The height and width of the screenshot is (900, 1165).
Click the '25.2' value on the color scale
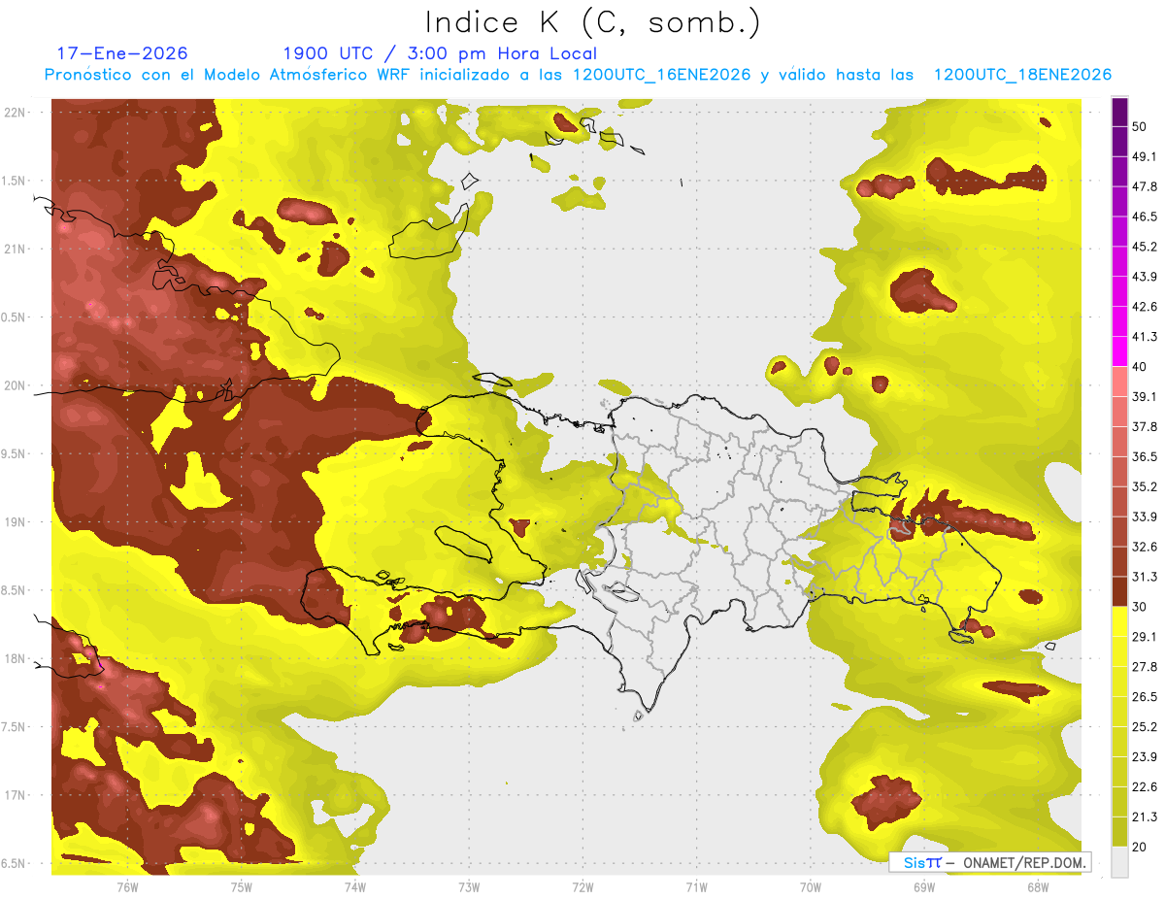1145,727
